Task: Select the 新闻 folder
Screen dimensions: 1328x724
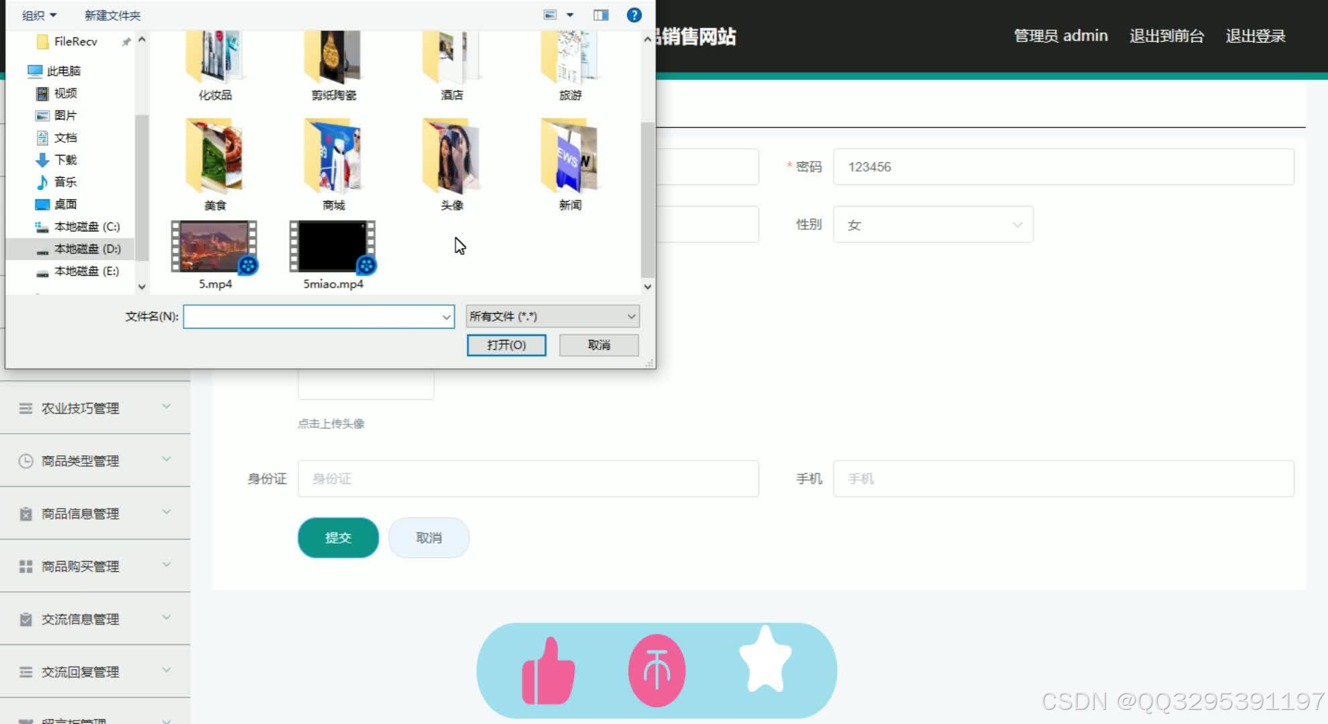Action: click(570, 164)
